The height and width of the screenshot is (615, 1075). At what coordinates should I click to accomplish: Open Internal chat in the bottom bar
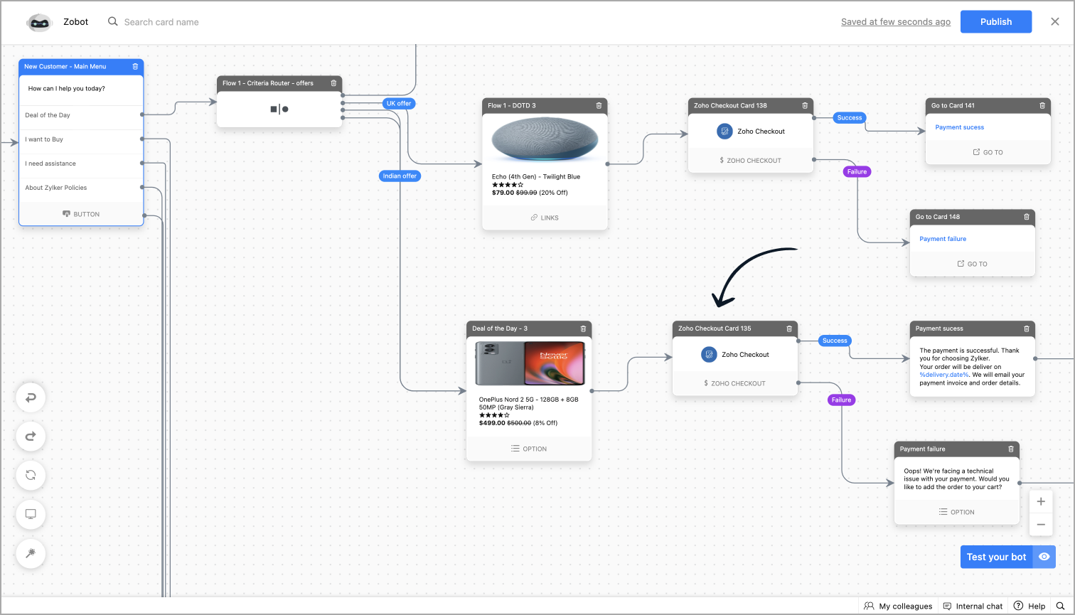pos(973,606)
